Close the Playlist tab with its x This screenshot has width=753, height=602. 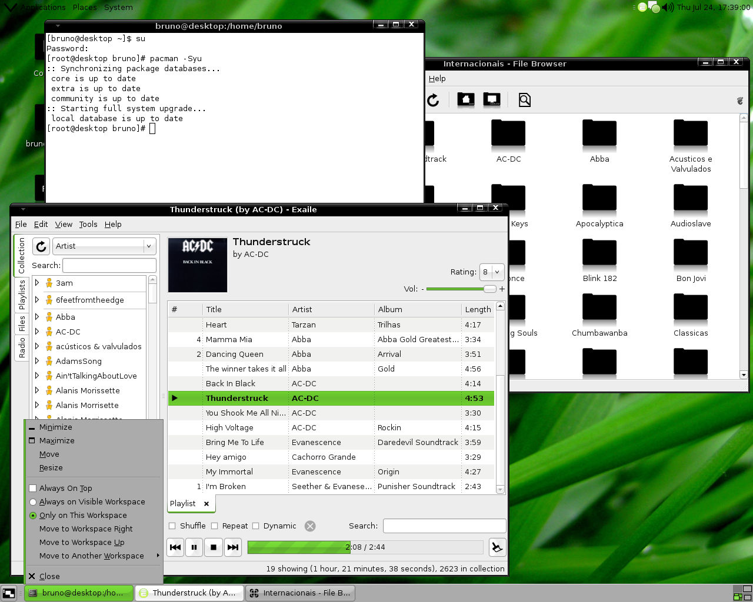206,504
